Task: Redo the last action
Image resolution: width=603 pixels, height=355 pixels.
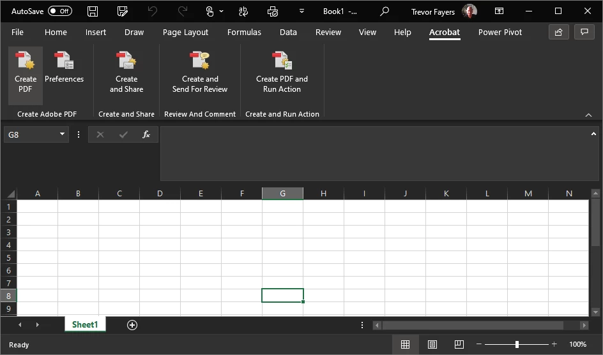Action: click(x=183, y=11)
